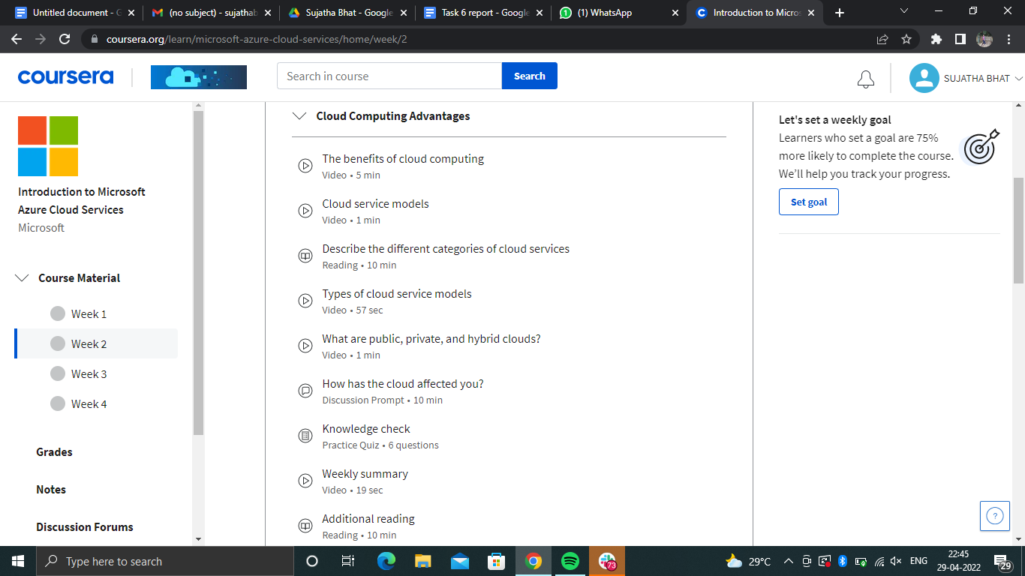Open the Chrome tab search dropdown
Screen dimensions: 1025x576
point(903,12)
